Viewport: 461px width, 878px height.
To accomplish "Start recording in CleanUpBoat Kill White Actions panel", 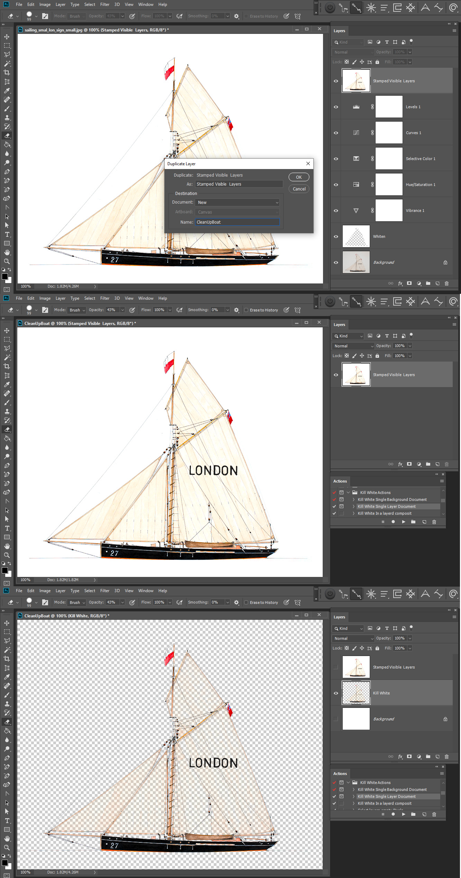I will pos(393,814).
